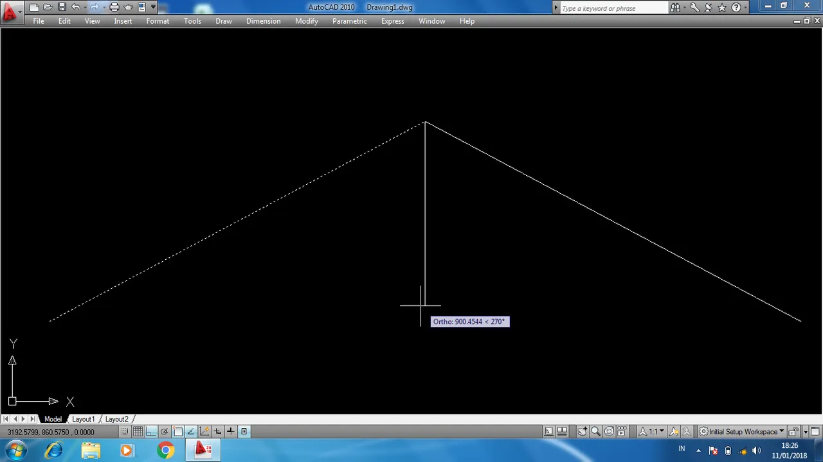Open the annotation scale 1:1 dropdown
This screenshot has height=462, width=823.
pos(651,432)
